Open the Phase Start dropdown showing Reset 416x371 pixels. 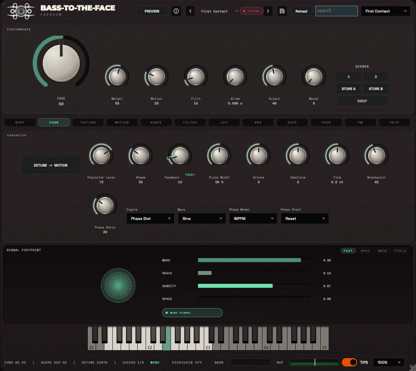click(305, 219)
